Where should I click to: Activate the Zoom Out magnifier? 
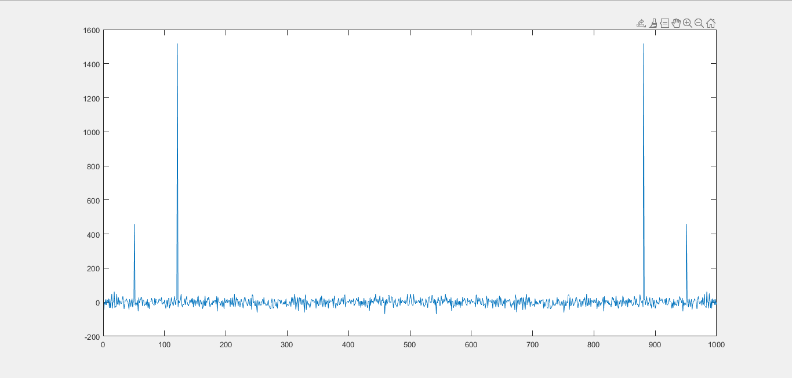pyautogui.click(x=699, y=23)
